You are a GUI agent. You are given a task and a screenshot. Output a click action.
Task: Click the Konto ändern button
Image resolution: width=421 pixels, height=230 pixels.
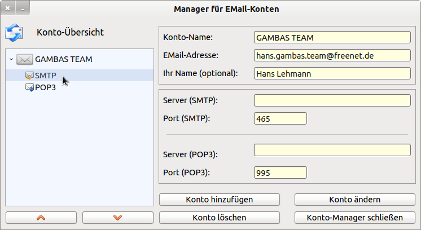coord(355,200)
